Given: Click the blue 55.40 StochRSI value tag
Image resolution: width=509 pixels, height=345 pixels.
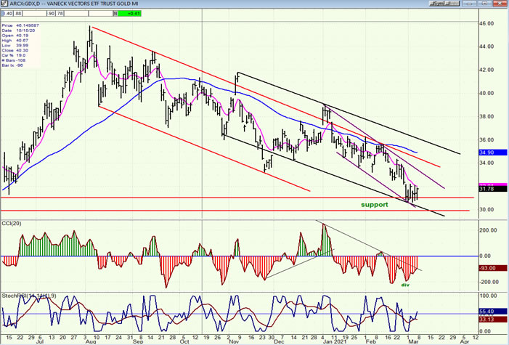Looking at the screenshot, I should (x=489, y=309).
